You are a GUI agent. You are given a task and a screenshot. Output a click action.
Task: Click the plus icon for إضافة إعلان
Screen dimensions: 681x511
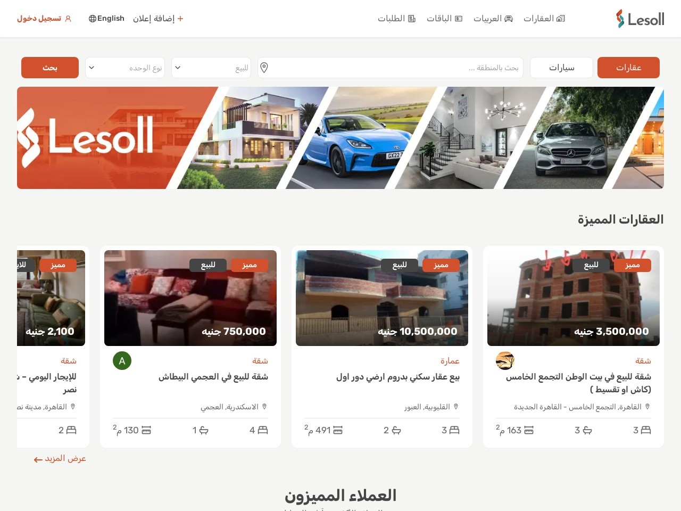tap(180, 19)
